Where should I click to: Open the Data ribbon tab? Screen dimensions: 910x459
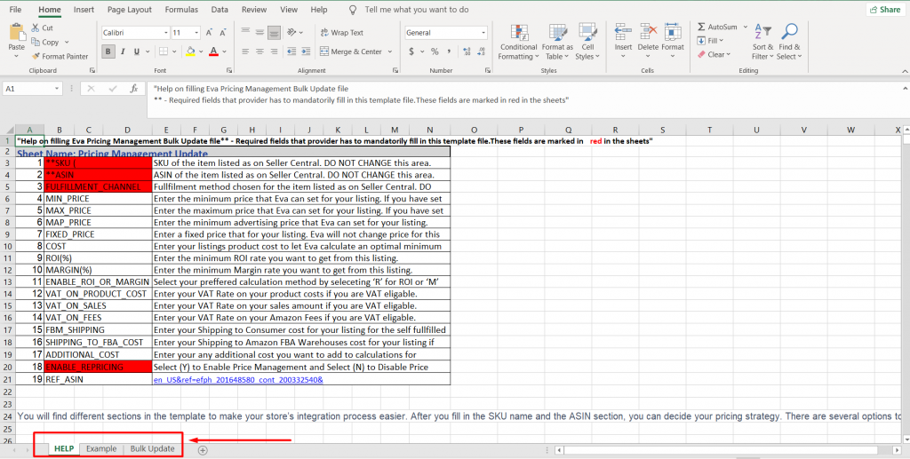220,9
